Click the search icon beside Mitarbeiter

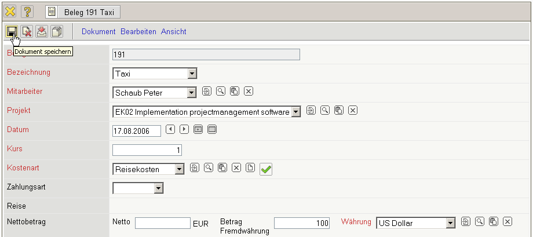coord(221,91)
